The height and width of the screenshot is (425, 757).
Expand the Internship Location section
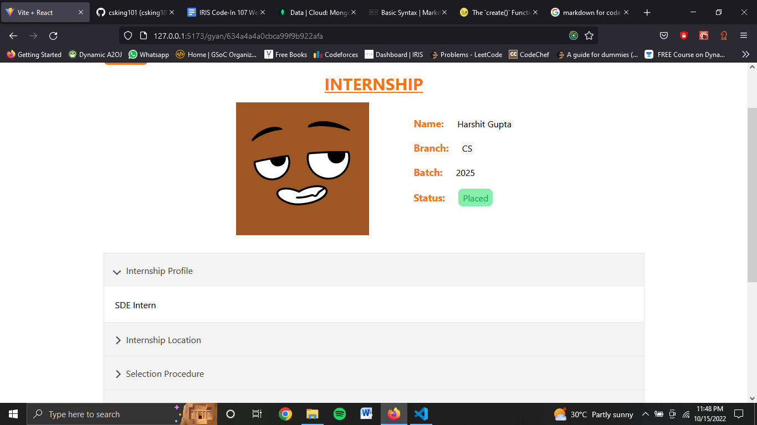pos(374,340)
